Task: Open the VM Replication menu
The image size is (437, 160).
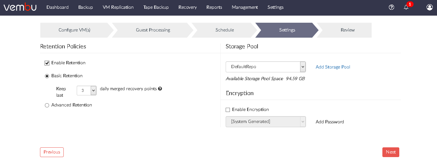Action: [118, 7]
